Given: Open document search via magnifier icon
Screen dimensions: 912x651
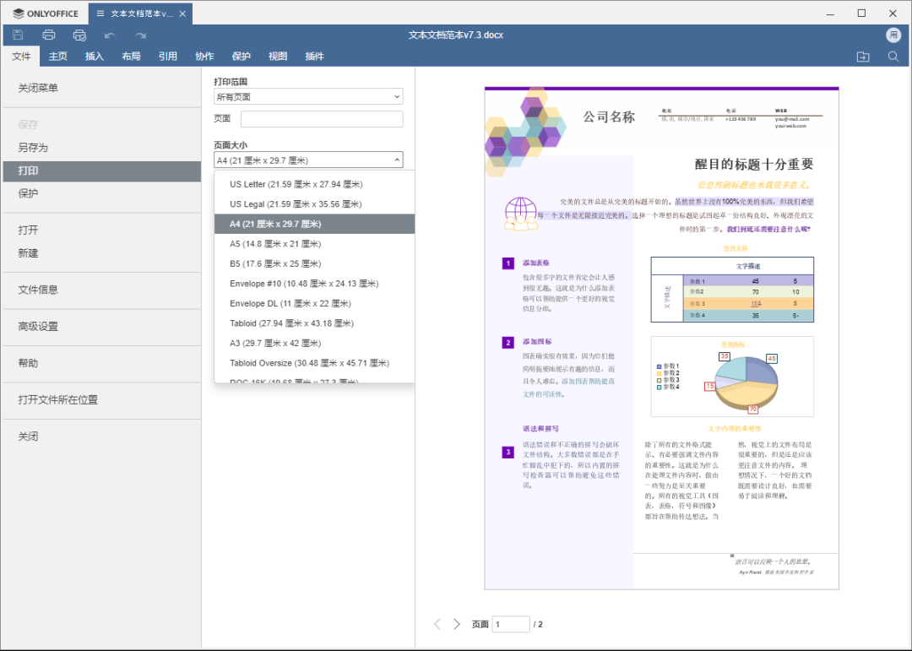Looking at the screenshot, I should click(x=893, y=57).
